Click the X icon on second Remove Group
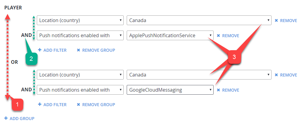This screenshot has width=305, height=127. point(78,105)
